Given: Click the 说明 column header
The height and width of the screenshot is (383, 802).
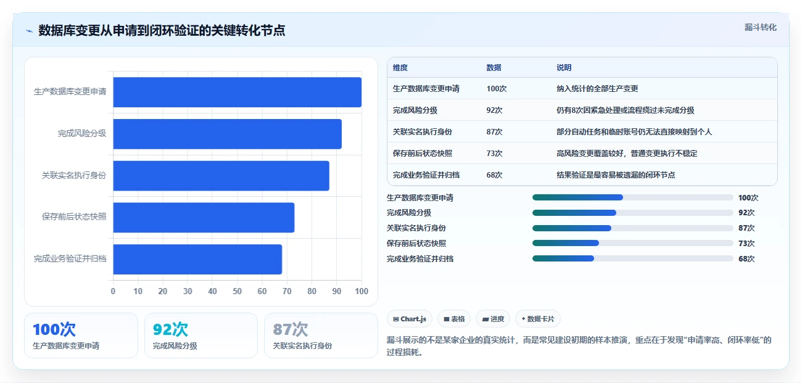Looking at the screenshot, I should (x=564, y=68).
